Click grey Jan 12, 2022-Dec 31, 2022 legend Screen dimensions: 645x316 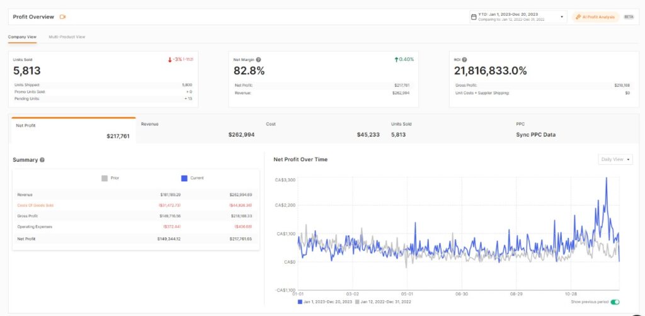(x=383, y=302)
